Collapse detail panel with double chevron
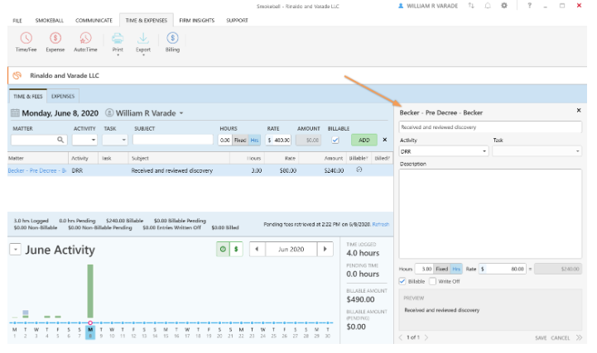Image resolution: width=597 pixels, height=353 pixels. (x=579, y=337)
